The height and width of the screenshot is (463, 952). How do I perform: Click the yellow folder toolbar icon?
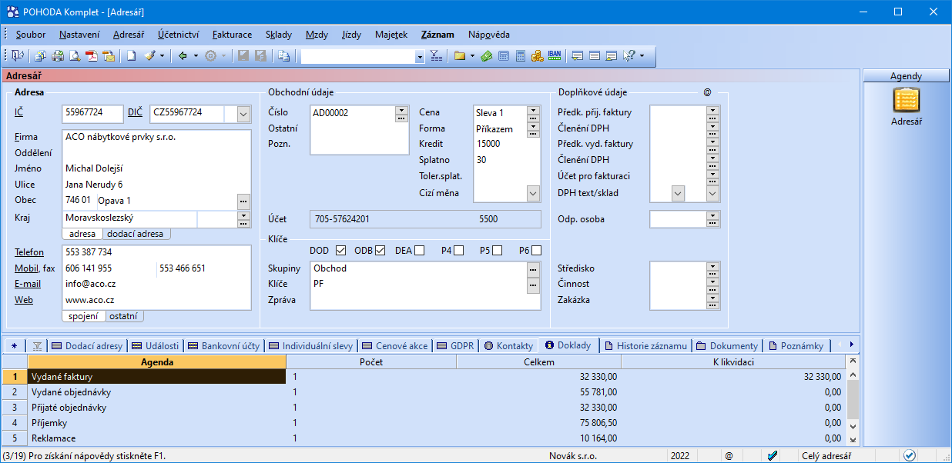click(x=460, y=56)
